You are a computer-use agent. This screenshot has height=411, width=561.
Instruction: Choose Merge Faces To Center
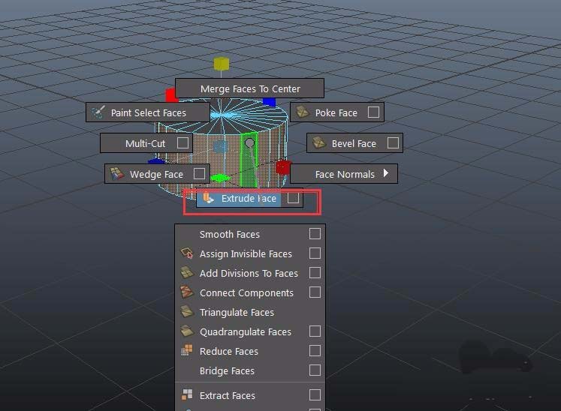pos(250,88)
